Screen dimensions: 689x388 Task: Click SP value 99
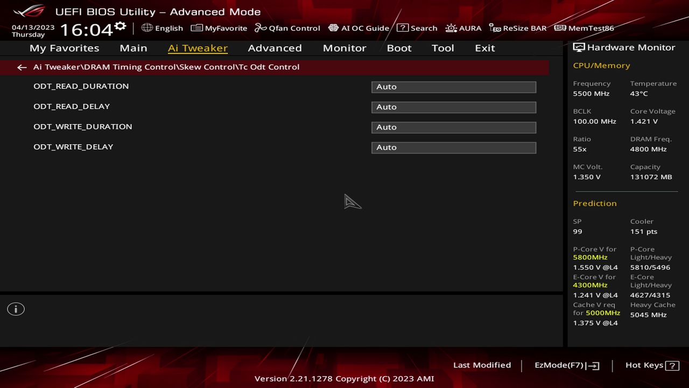578,232
